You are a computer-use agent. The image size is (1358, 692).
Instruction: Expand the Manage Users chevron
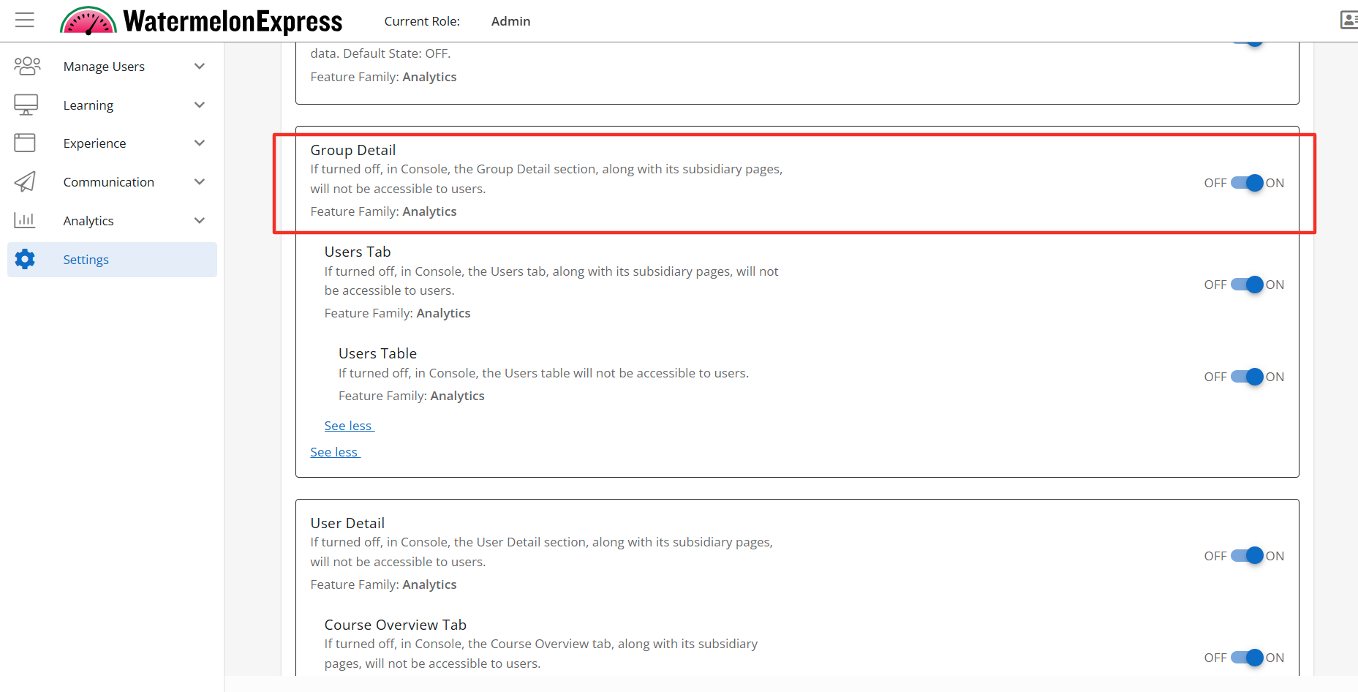[x=199, y=67]
